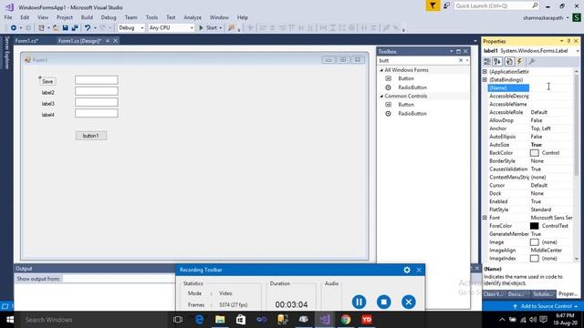Click the Properties panel scrollbar down arrow
This screenshot has width=584, height=328.
[x=577, y=259]
